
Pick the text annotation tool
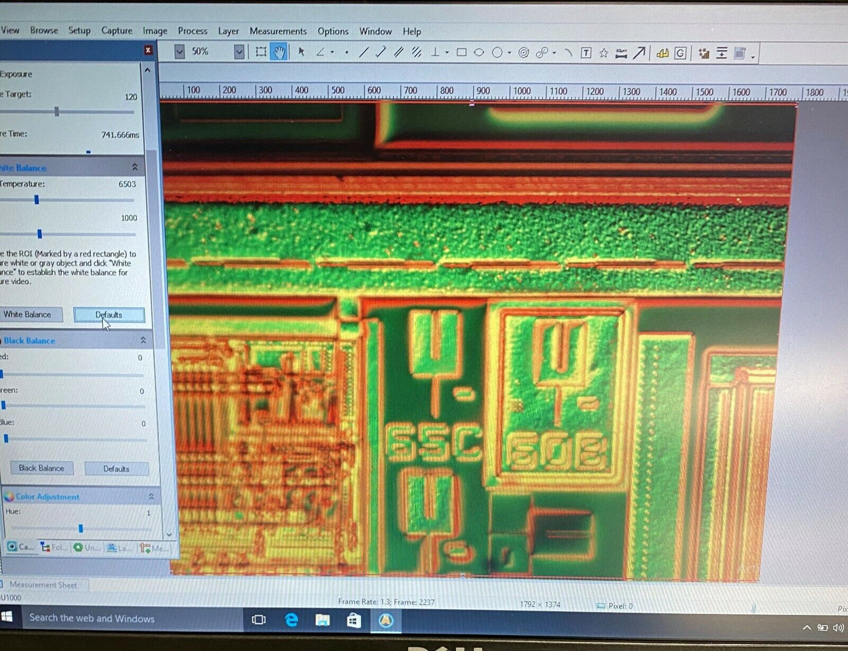coord(586,53)
